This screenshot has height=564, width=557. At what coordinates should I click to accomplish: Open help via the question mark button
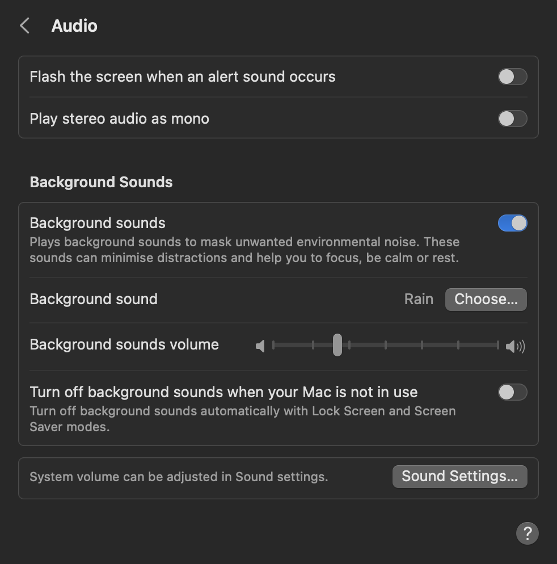[527, 533]
